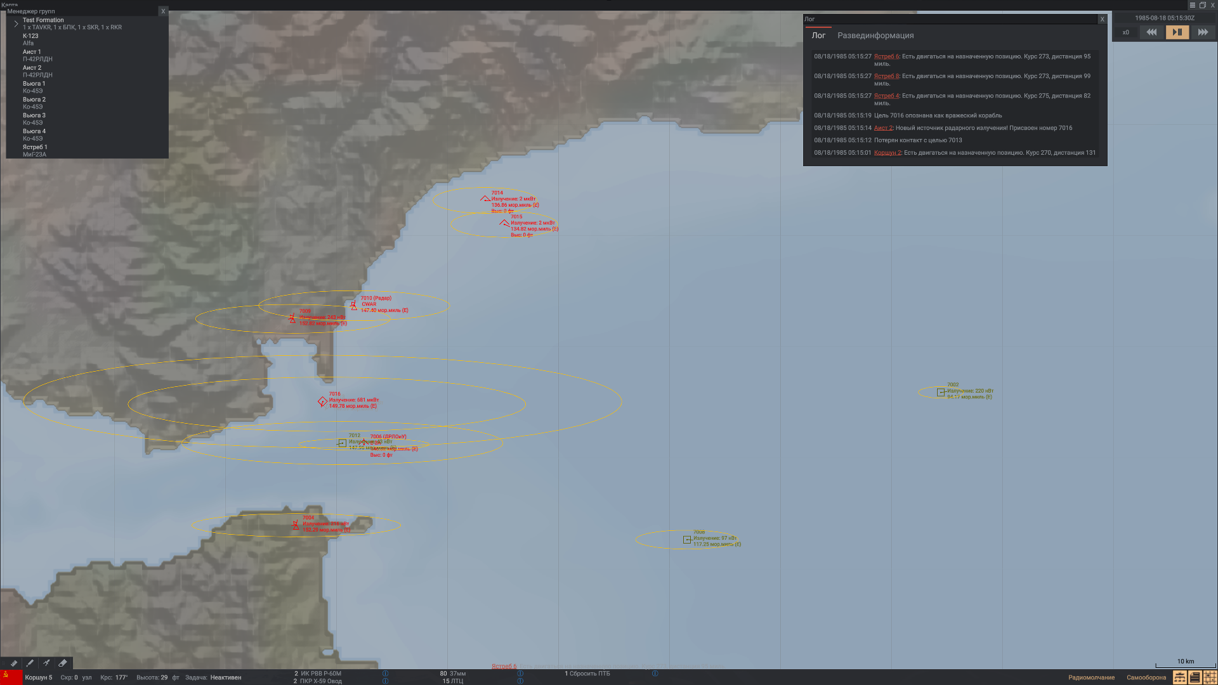Click the Ястреб 6 link in log
Screen dimensions: 1218x685
coord(886,56)
